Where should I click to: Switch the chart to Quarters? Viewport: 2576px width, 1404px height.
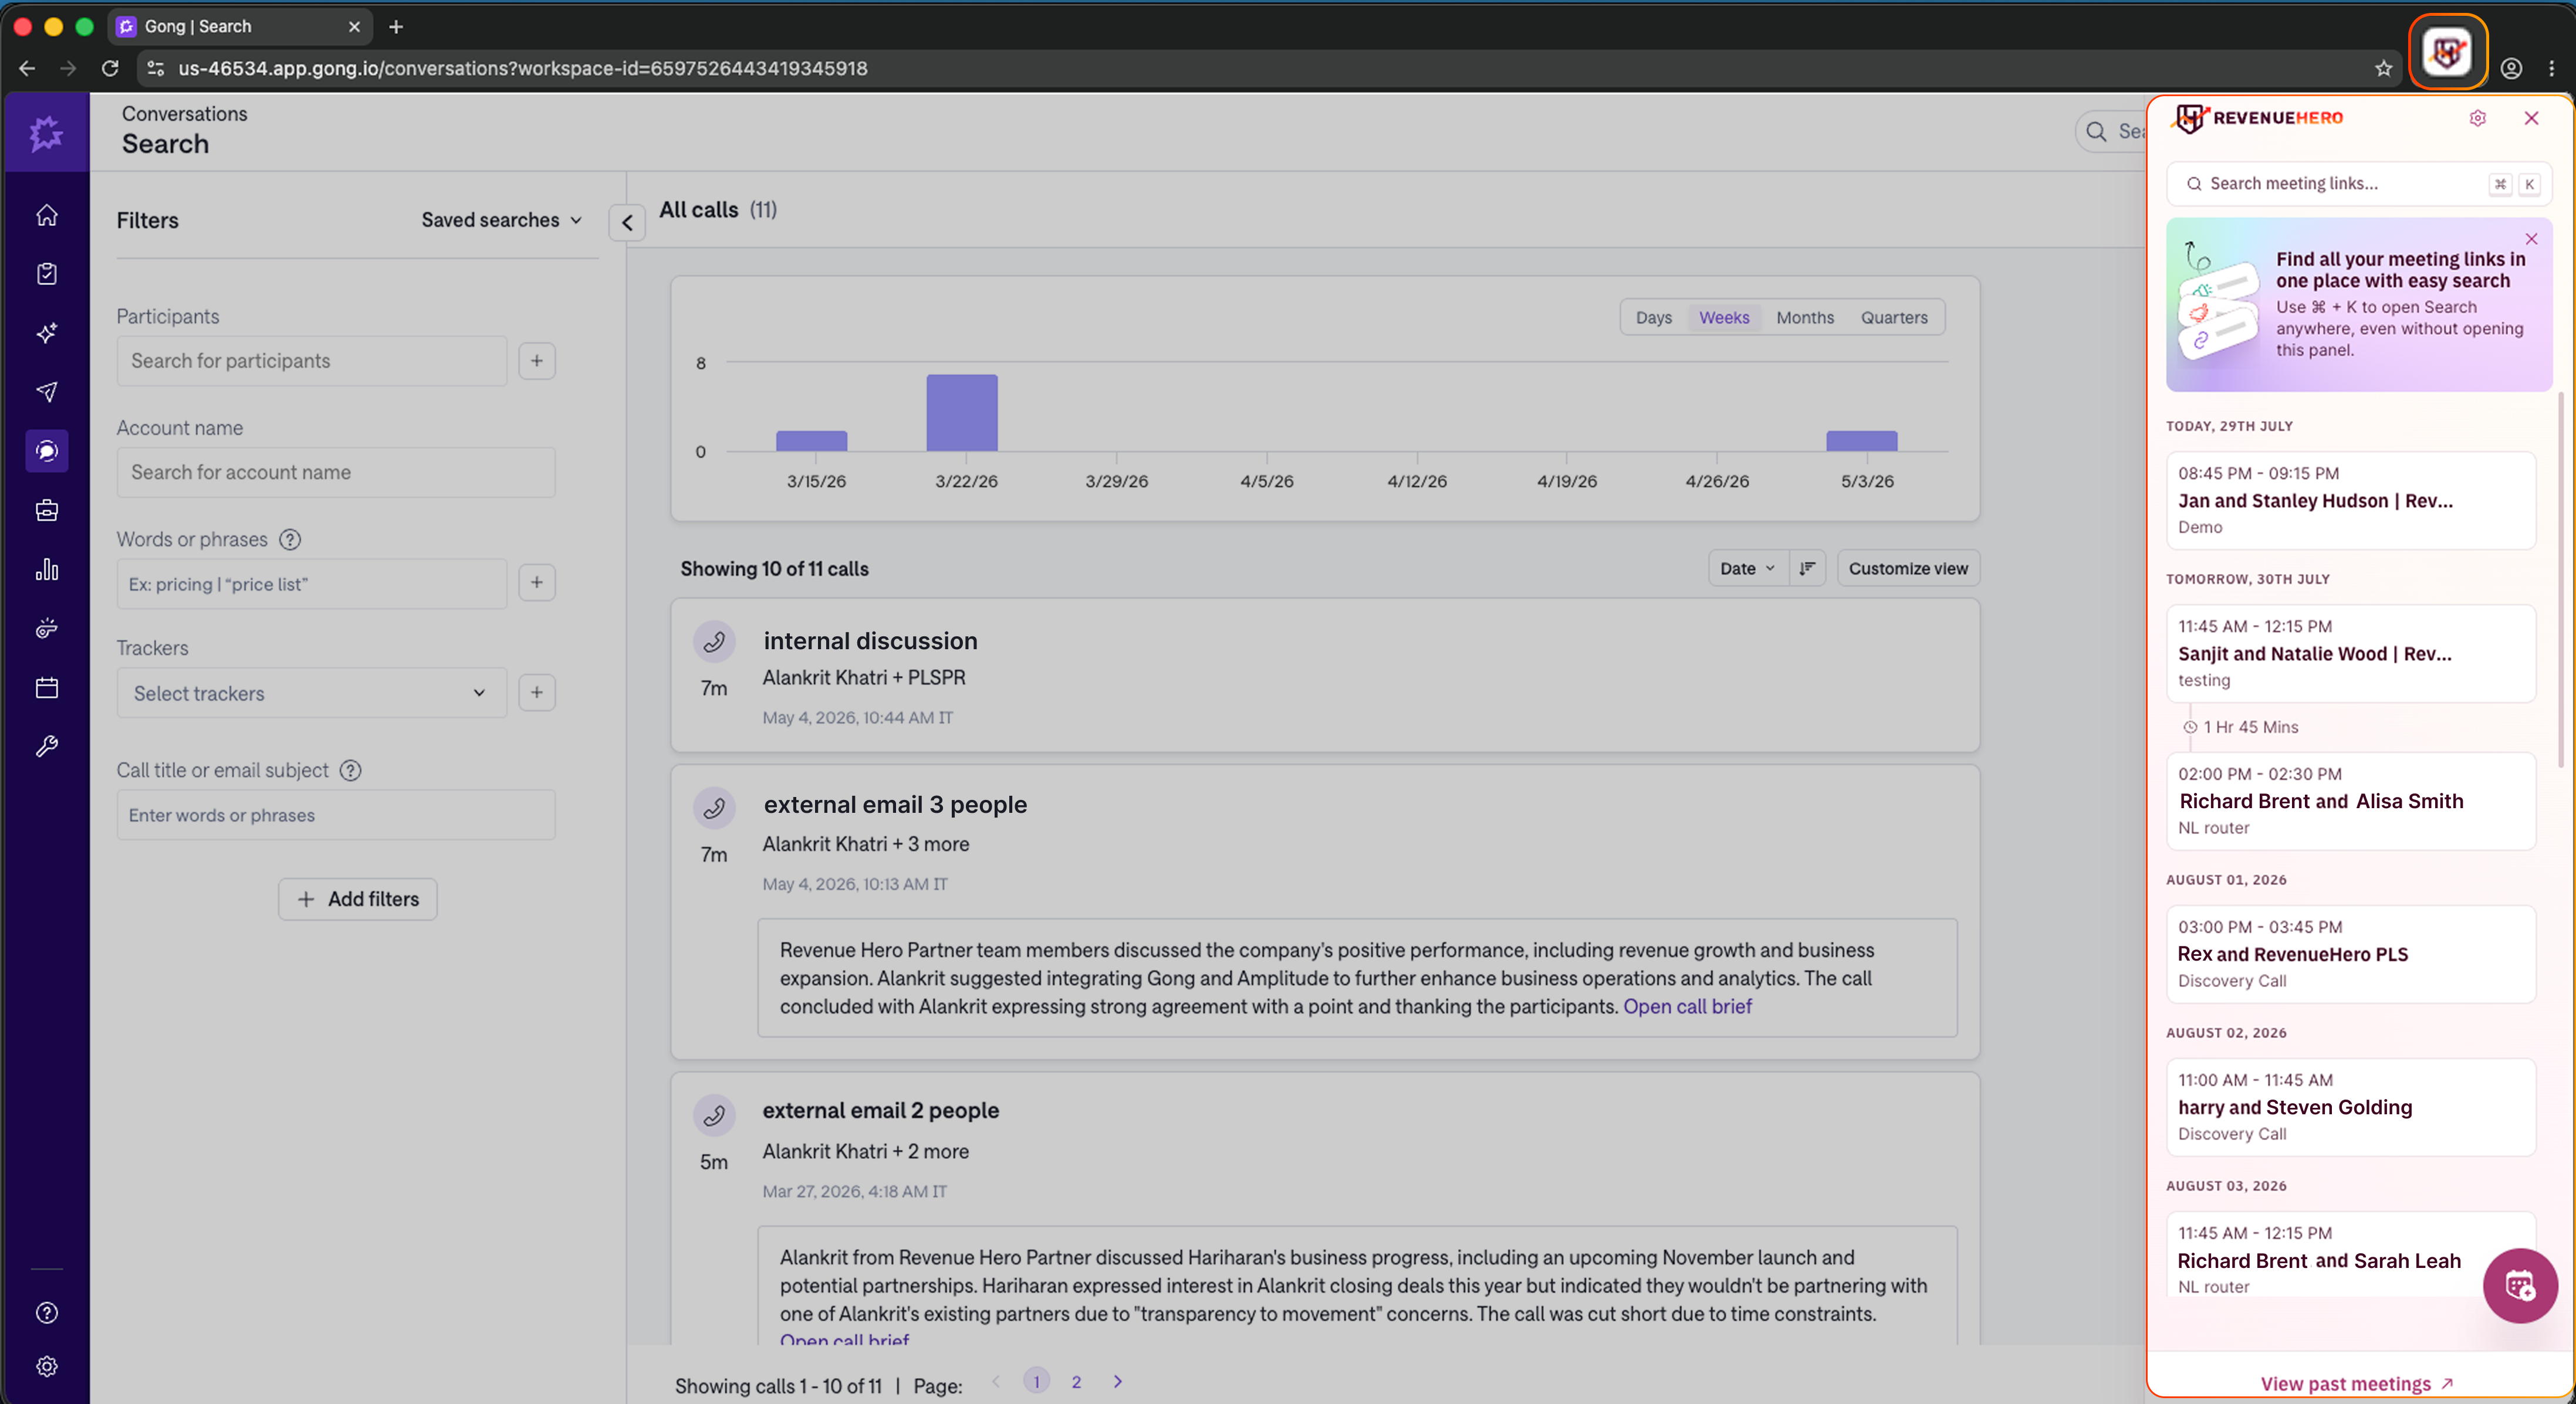click(x=1894, y=318)
